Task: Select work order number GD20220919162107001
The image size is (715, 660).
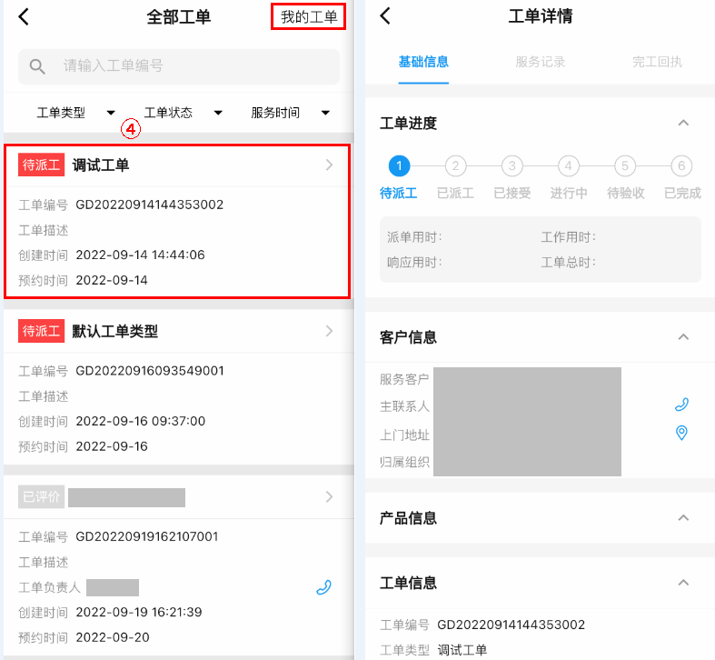Action: pyautogui.click(x=147, y=536)
